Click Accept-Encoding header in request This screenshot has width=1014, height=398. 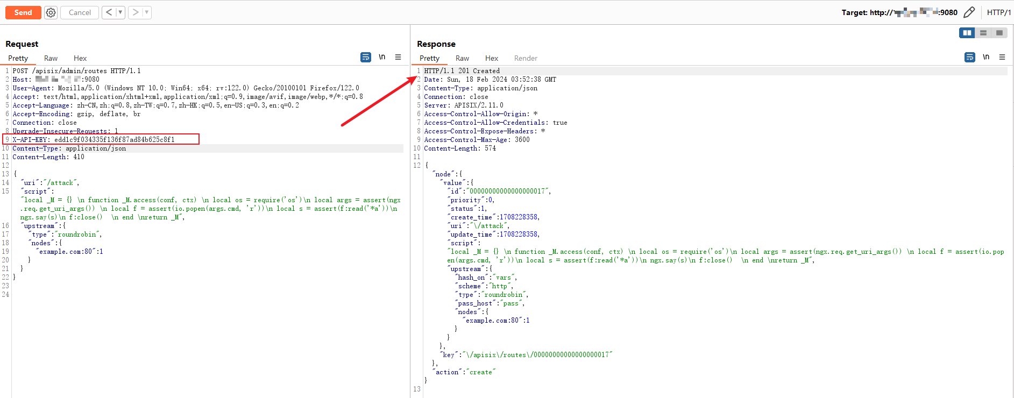click(76, 114)
